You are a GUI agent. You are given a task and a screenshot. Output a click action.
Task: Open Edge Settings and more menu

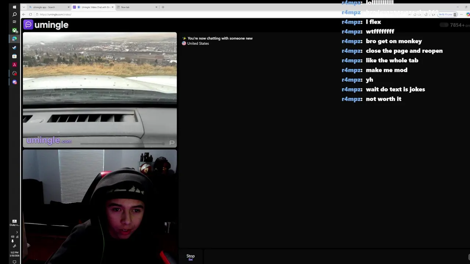[x=461, y=14]
